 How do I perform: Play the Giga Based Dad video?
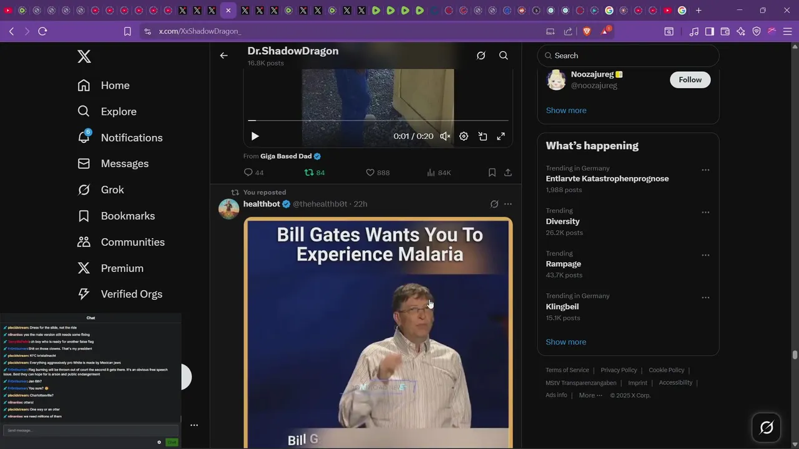255,136
